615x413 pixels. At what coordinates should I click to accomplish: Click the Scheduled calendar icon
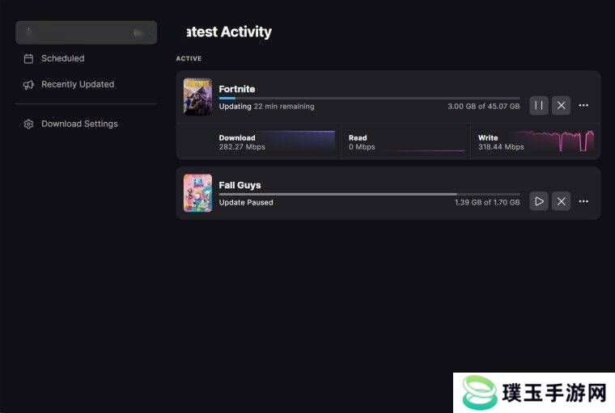click(x=28, y=59)
